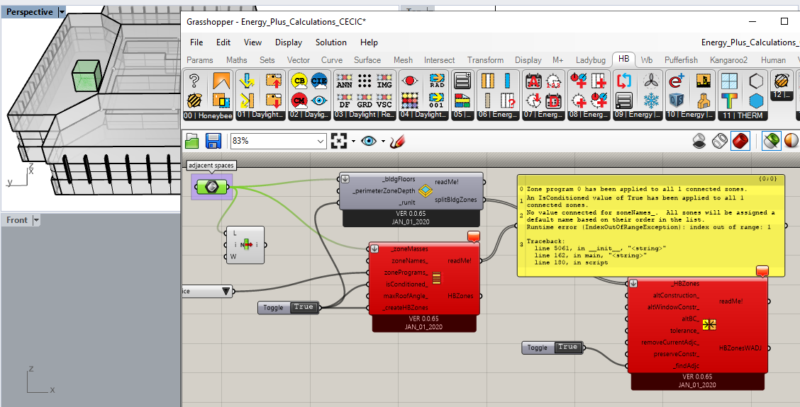800x407 pixels.
Task: Open the Front viewport dropdown arrow
Action: (36, 220)
